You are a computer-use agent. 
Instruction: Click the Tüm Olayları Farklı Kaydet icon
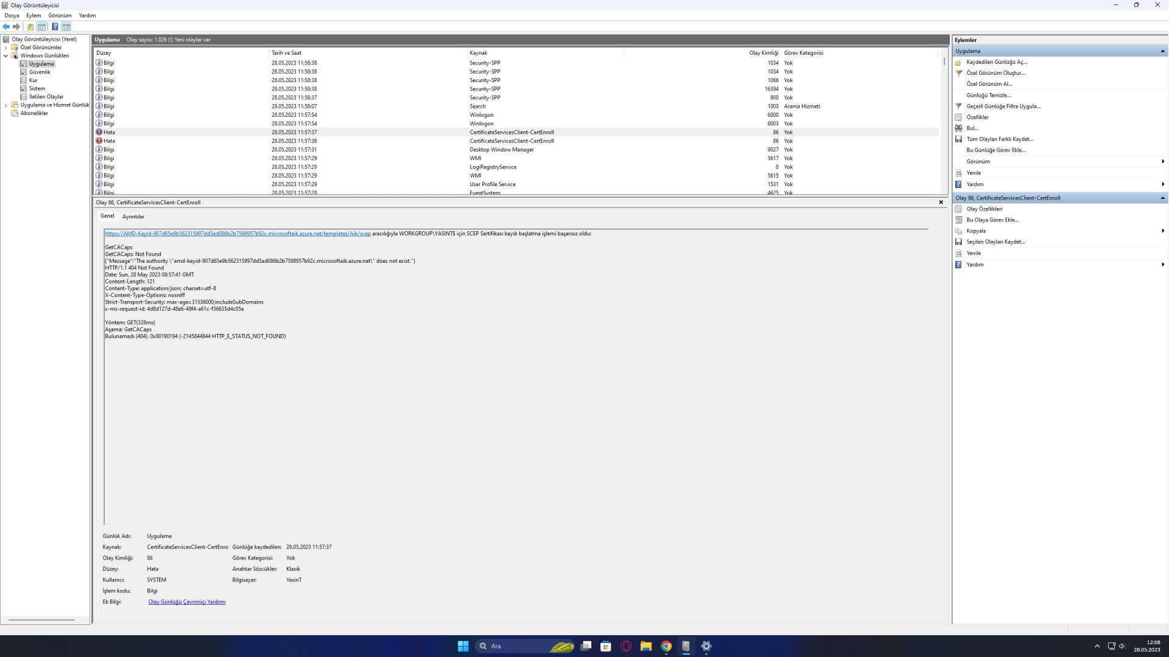tap(958, 139)
